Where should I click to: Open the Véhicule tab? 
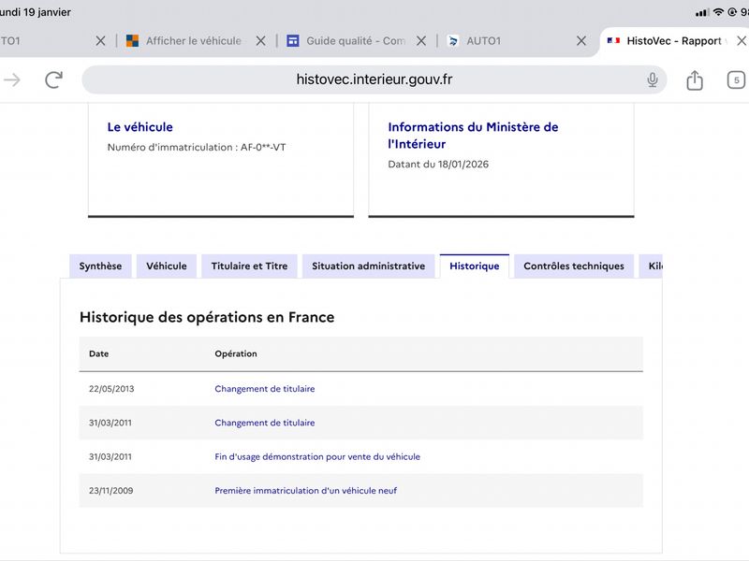point(167,266)
